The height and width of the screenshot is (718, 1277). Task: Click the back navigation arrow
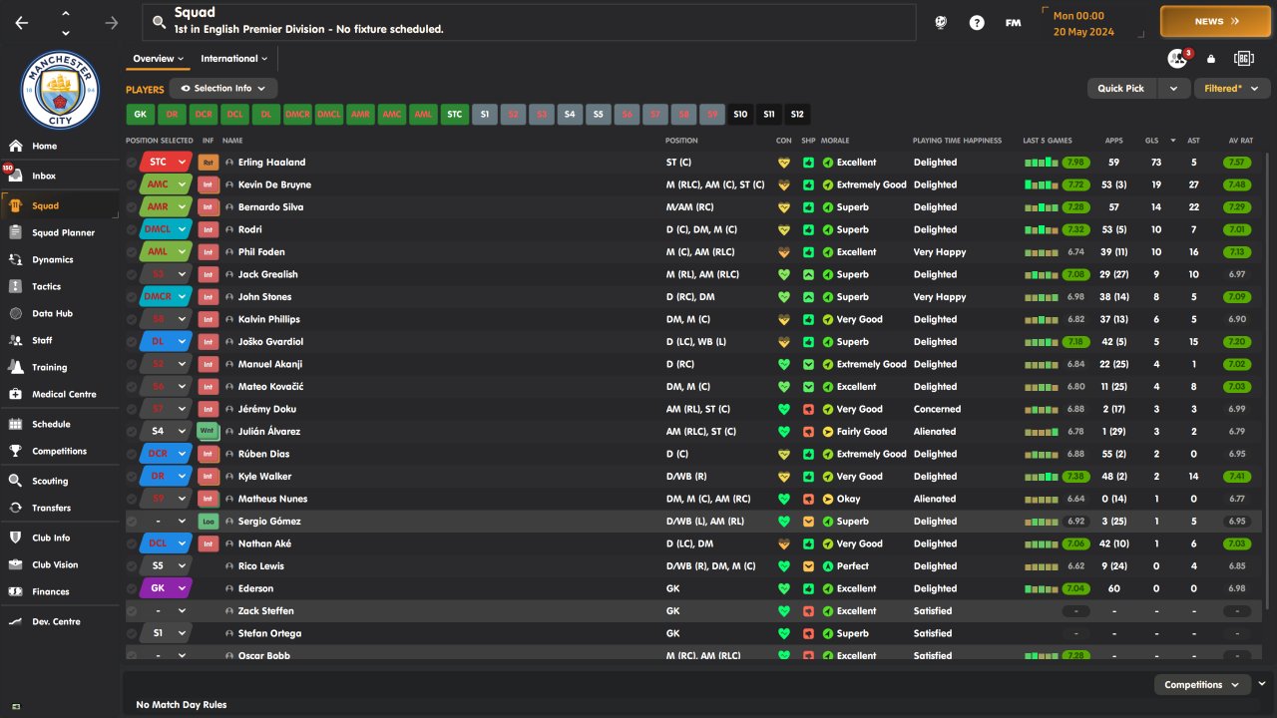coord(22,22)
